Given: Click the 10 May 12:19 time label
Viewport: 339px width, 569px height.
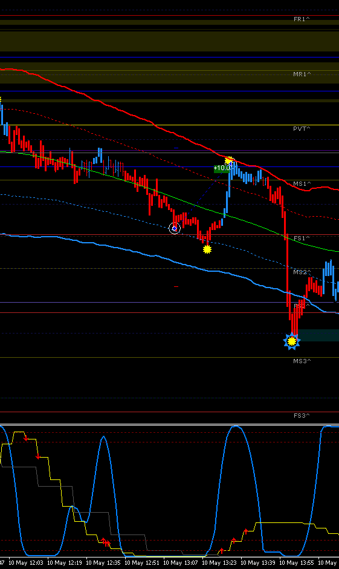Looking at the screenshot, I should (x=65, y=563).
